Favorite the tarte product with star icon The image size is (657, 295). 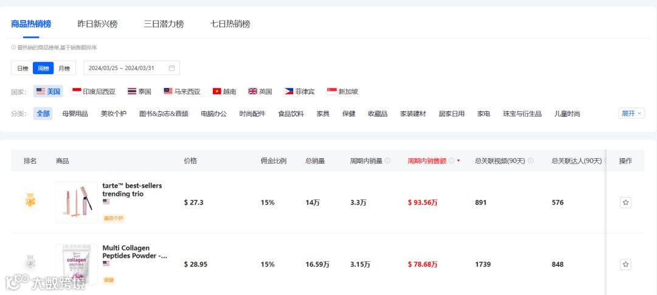click(x=625, y=203)
